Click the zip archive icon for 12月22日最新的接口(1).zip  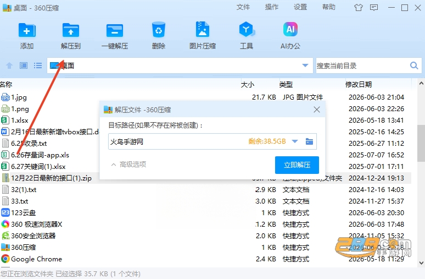pos(5,178)
